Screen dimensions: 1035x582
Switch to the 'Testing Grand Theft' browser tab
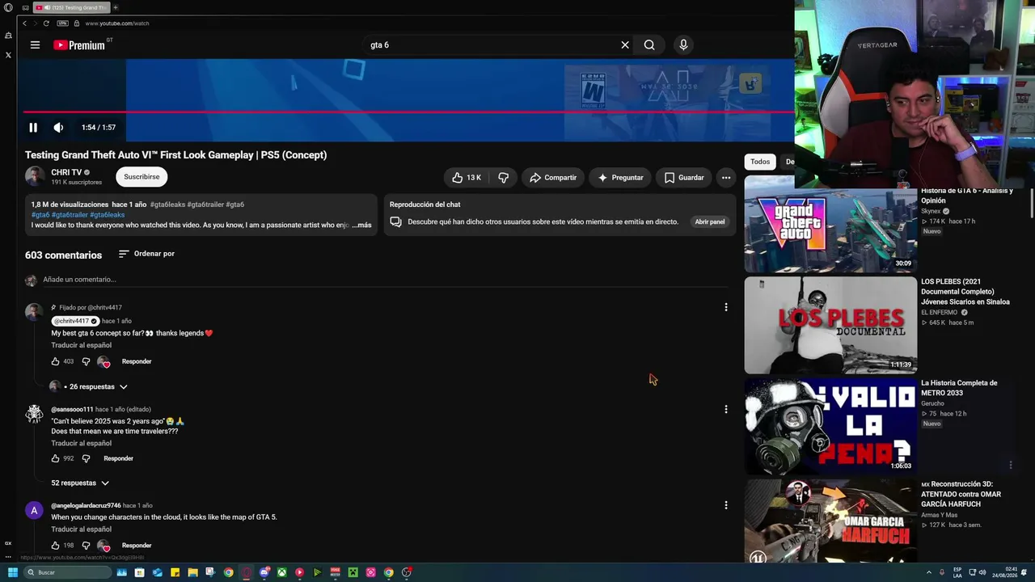click(71, 7)
